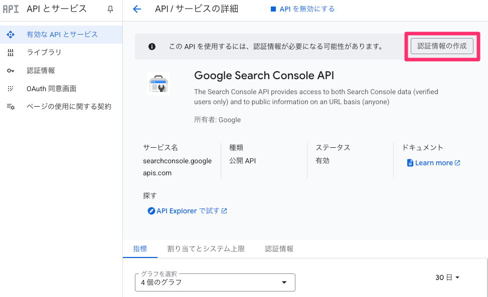Switch to the 指標 tab
The height and width of the screenshot is (297, 488).
pyautogui.click(x=140, y=249)
